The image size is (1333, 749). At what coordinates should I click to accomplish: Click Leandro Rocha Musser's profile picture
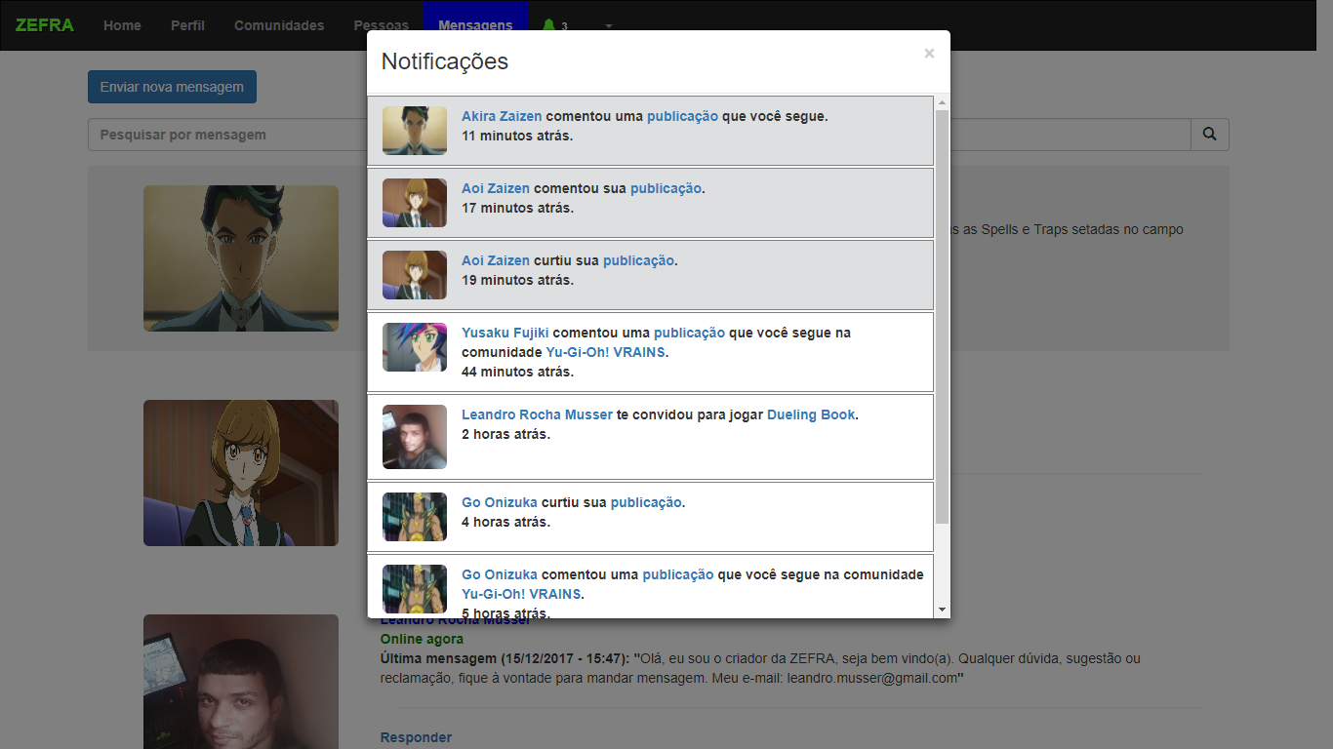tap(240, 682)
